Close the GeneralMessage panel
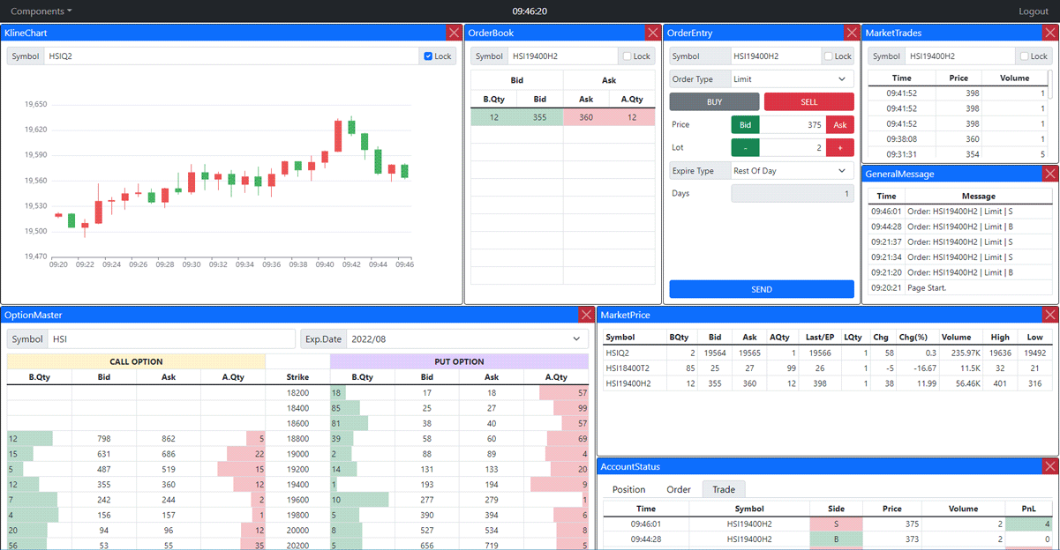Viewport: 1060px width, 550px height. click(1049, 174)
